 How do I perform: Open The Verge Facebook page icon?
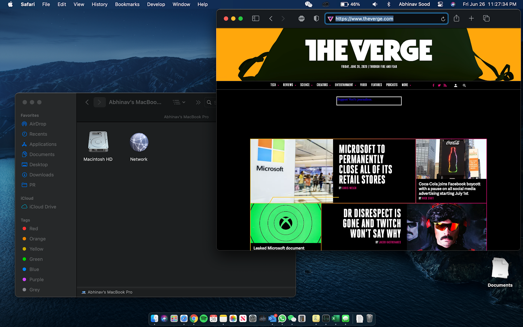433,85
